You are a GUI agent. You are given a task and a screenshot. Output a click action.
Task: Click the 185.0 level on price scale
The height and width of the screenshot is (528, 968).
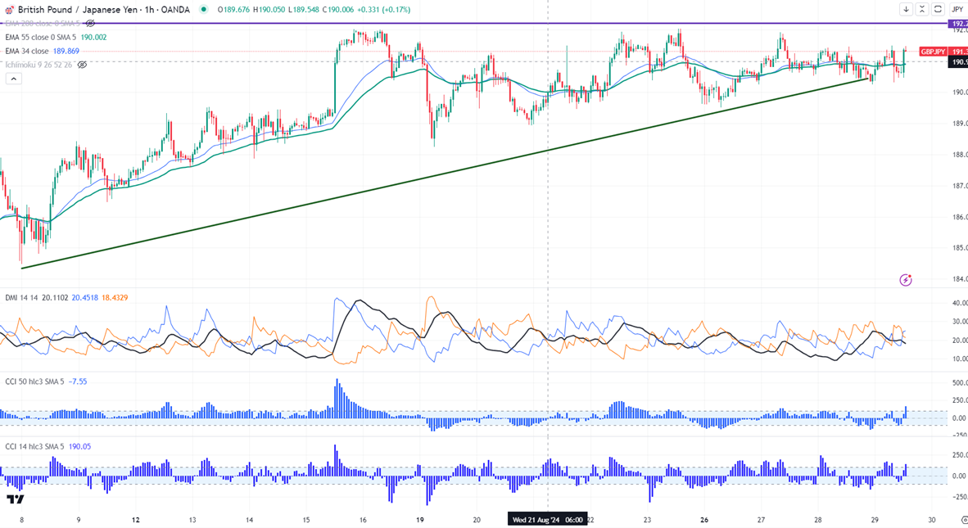pos(959,248)
